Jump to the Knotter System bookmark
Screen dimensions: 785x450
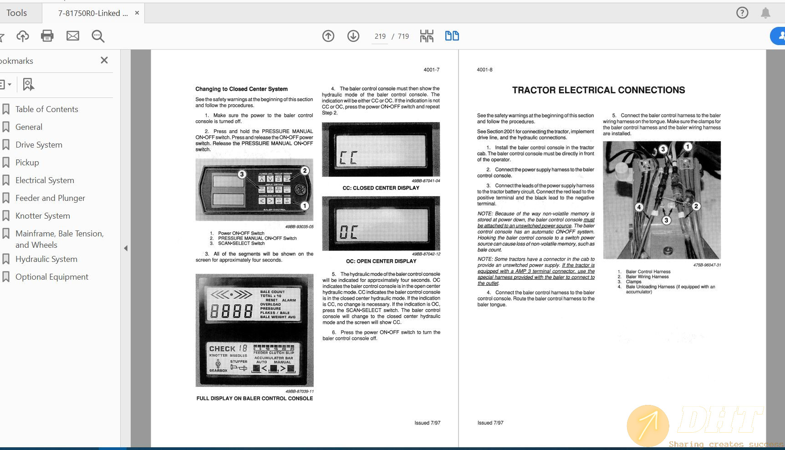43,216
